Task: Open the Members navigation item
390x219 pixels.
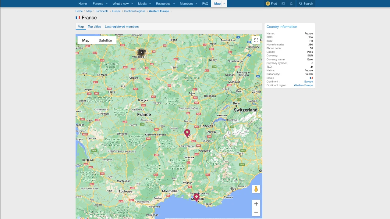Action: [186, 4]
